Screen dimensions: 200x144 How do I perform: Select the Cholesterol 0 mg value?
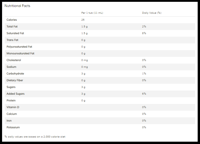85,60
